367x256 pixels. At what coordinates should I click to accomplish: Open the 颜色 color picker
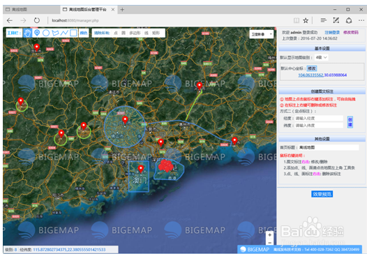[84, 33]
